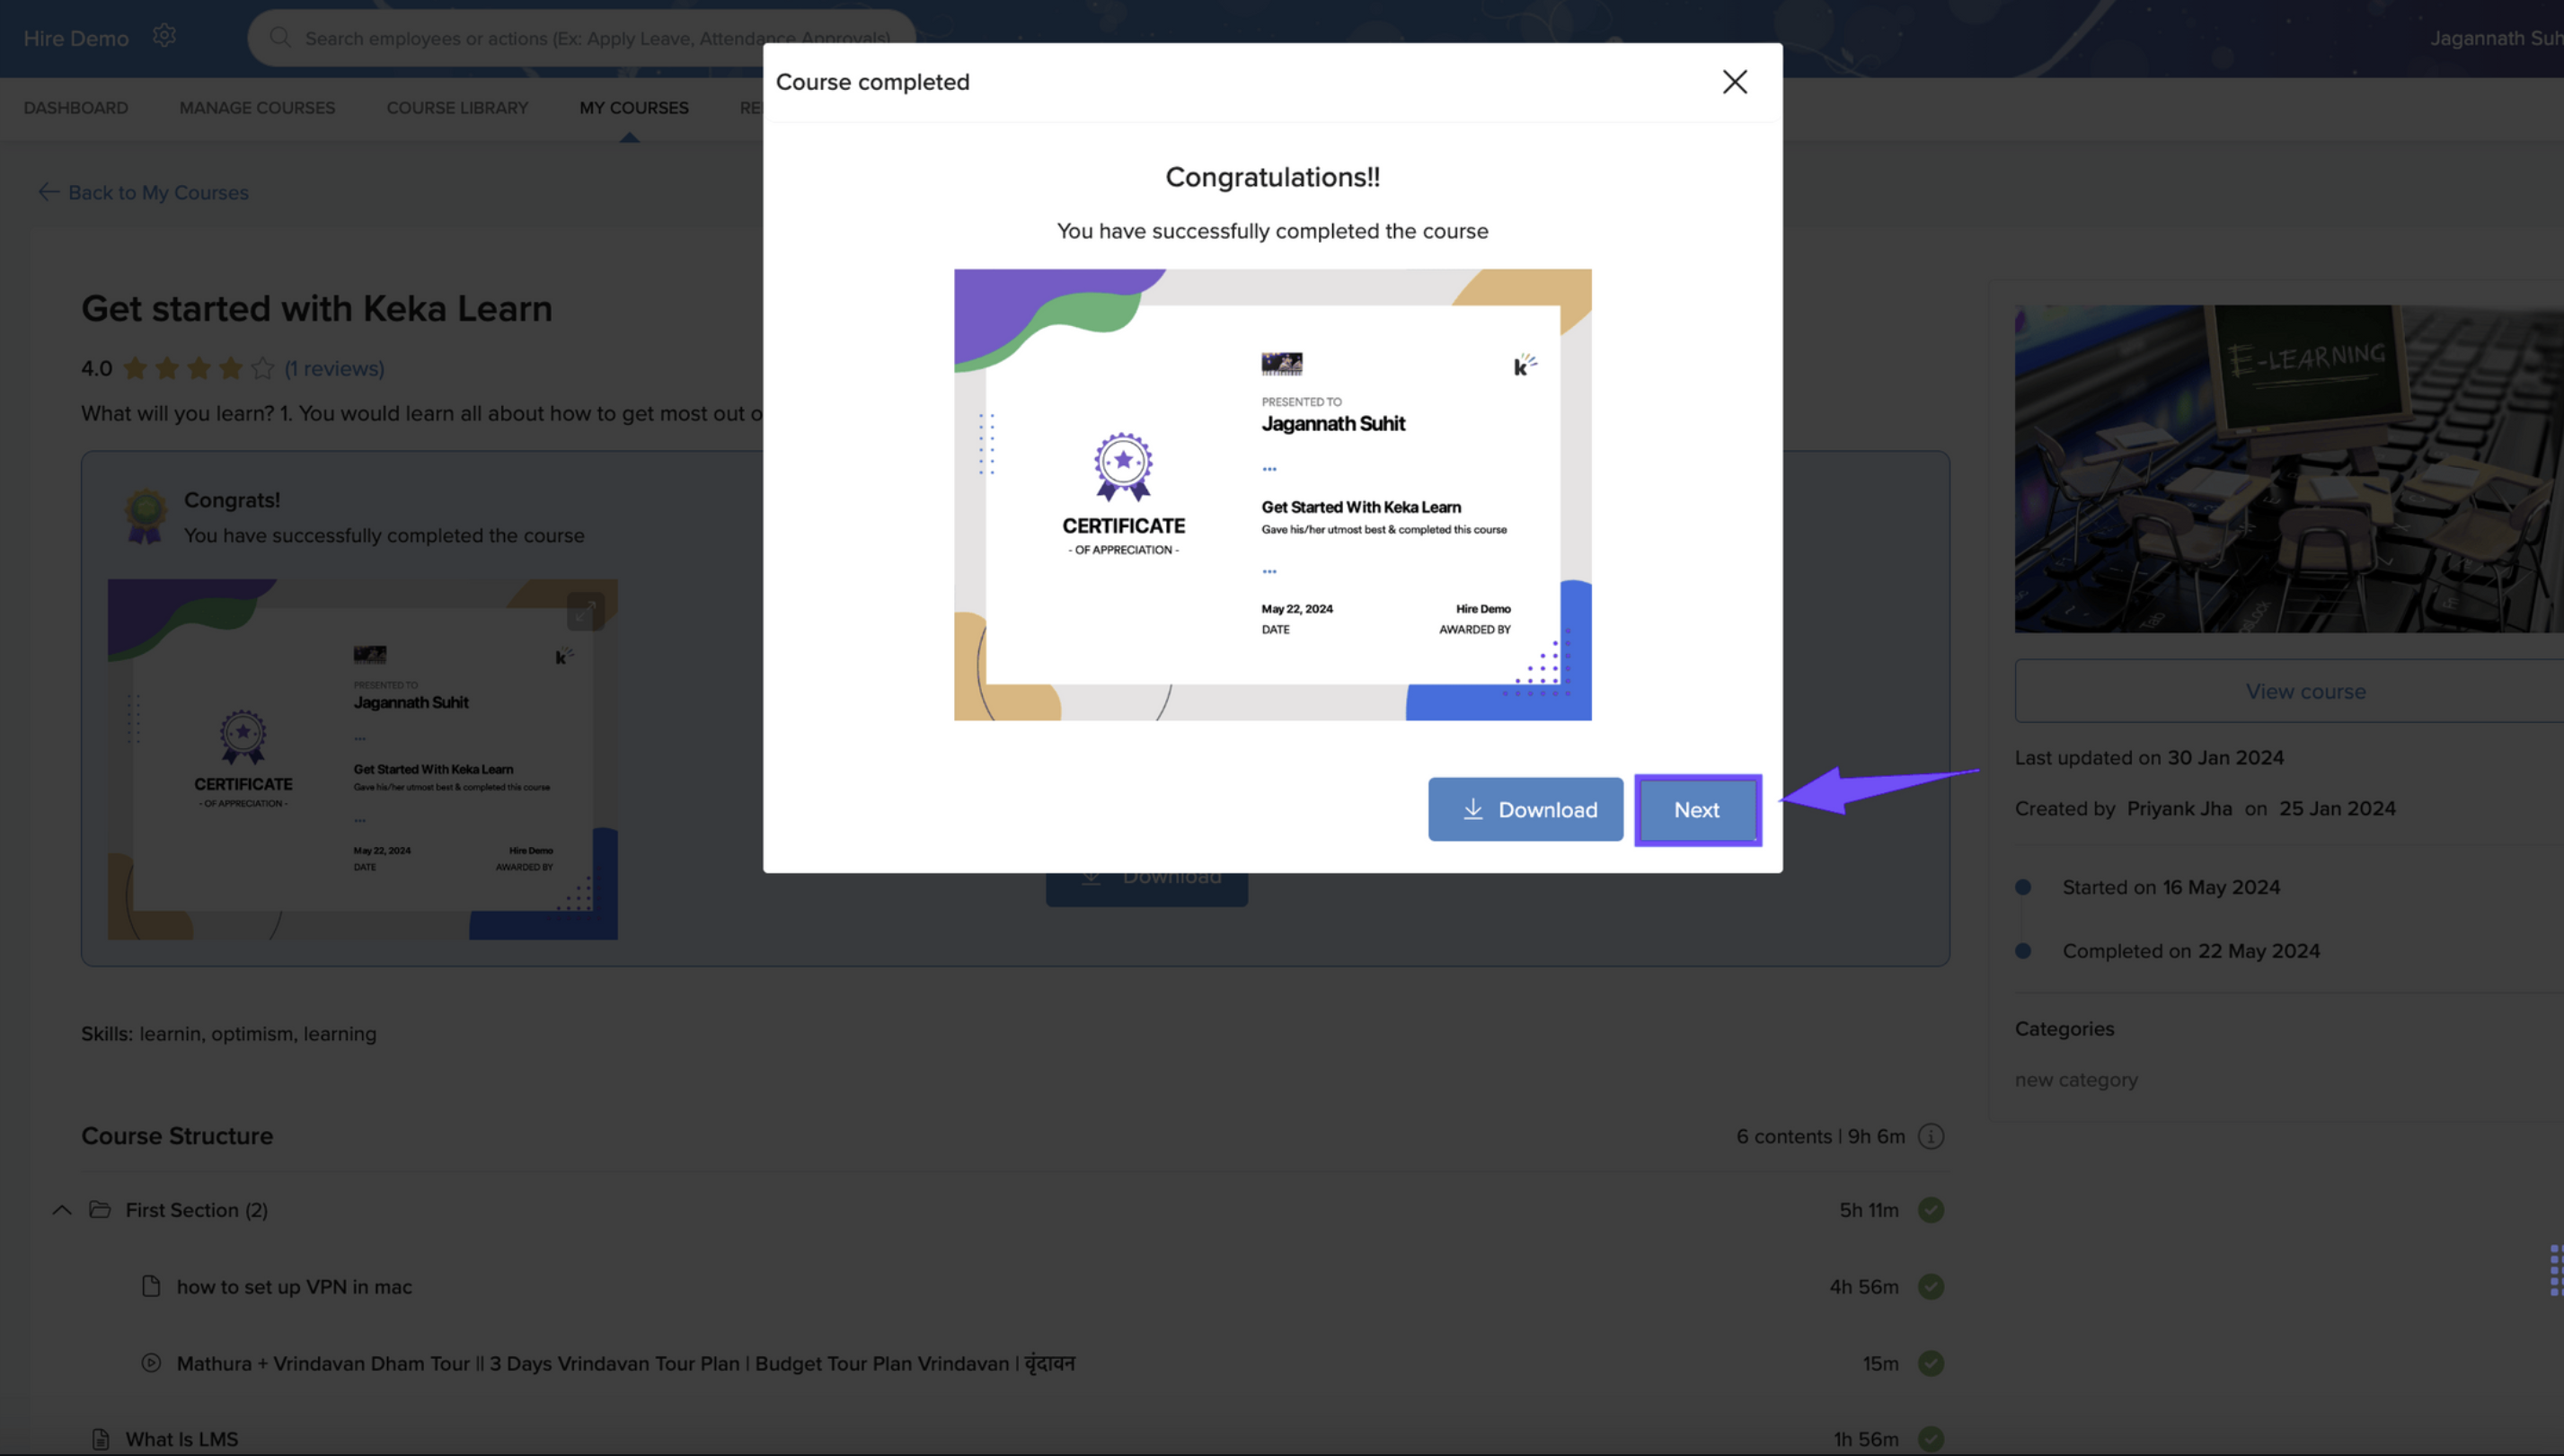Open What Is LMS content row
Viewport: 2564px width, 1456px height.
(x=182, y=1439)
